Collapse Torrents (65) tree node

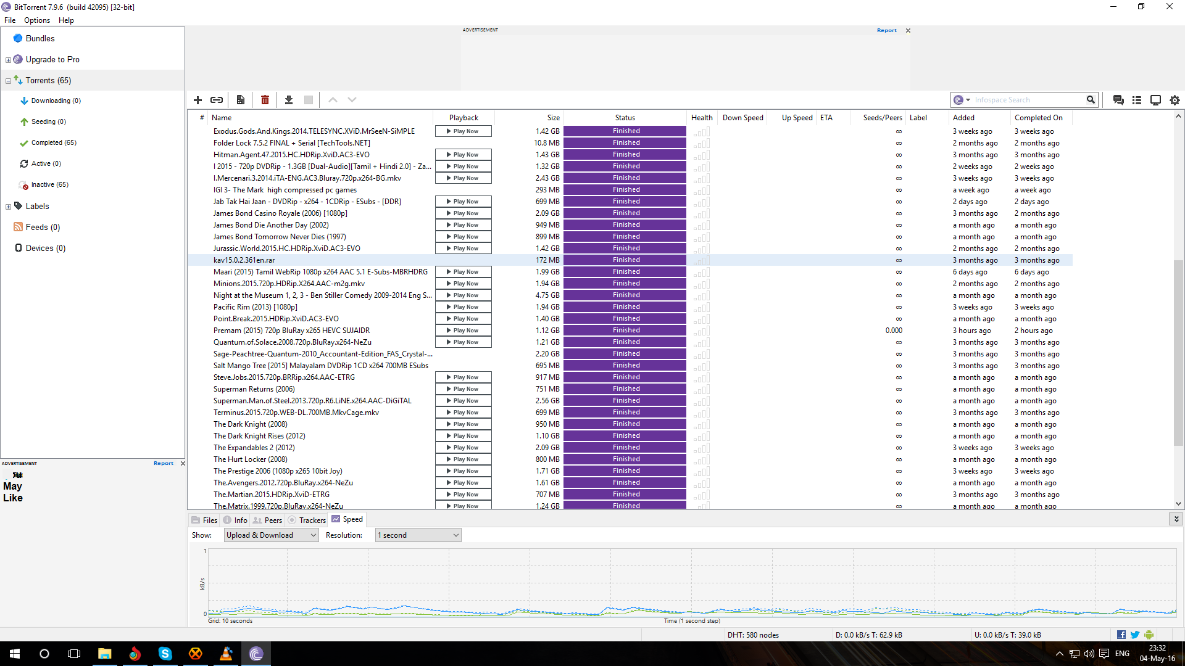click(x=8, y=81)
